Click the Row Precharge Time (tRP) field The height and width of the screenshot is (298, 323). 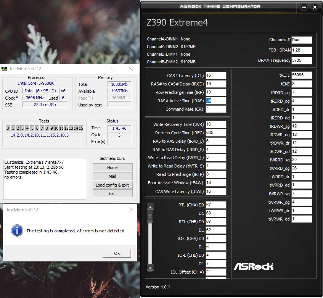(x=216, y=92)
